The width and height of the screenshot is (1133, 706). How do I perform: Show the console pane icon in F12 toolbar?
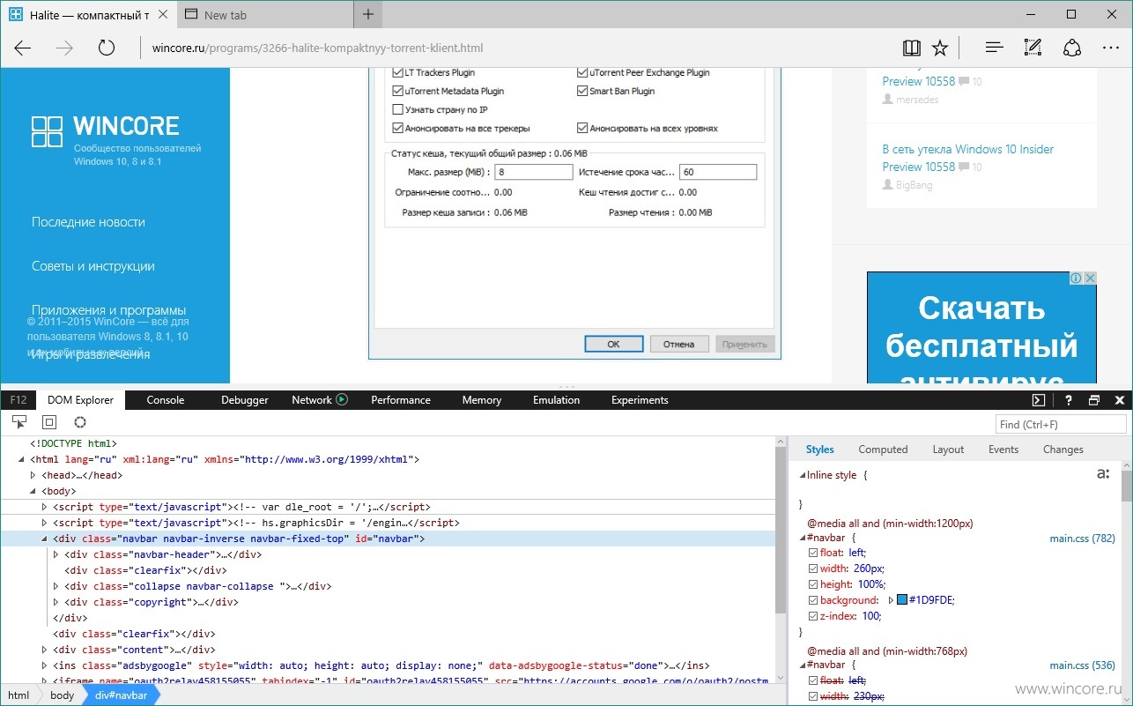[x=1039, y=400]
